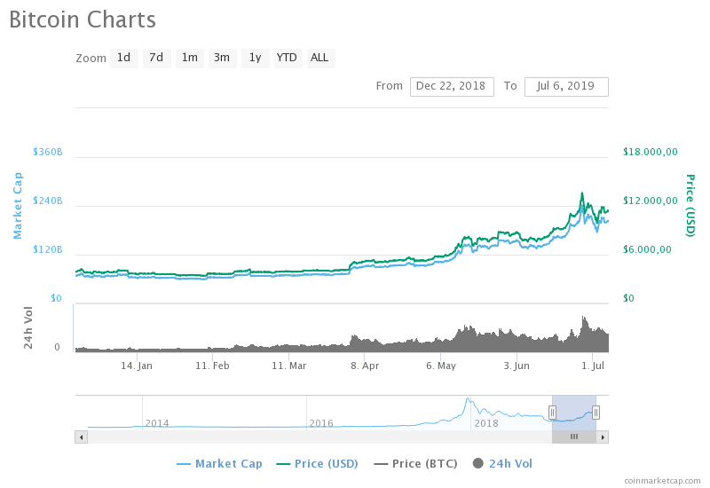Click the 6. May axis label
710x488 pixels.
click(440, 366)
